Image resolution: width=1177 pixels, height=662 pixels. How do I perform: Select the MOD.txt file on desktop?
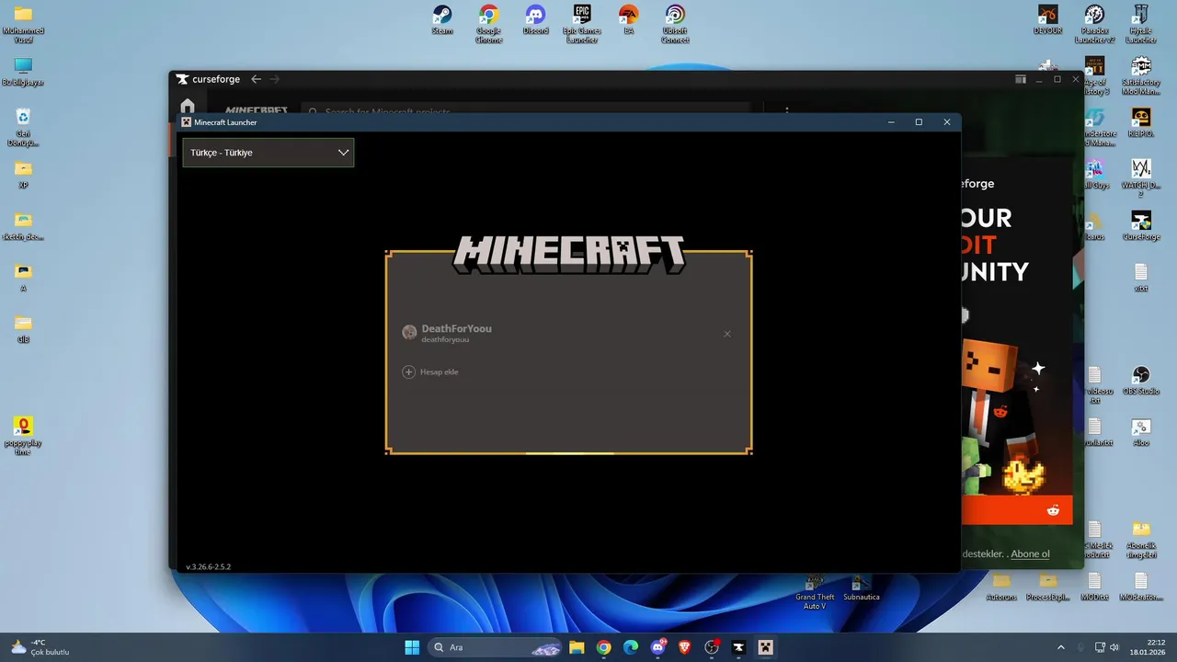pos(1094,586)
